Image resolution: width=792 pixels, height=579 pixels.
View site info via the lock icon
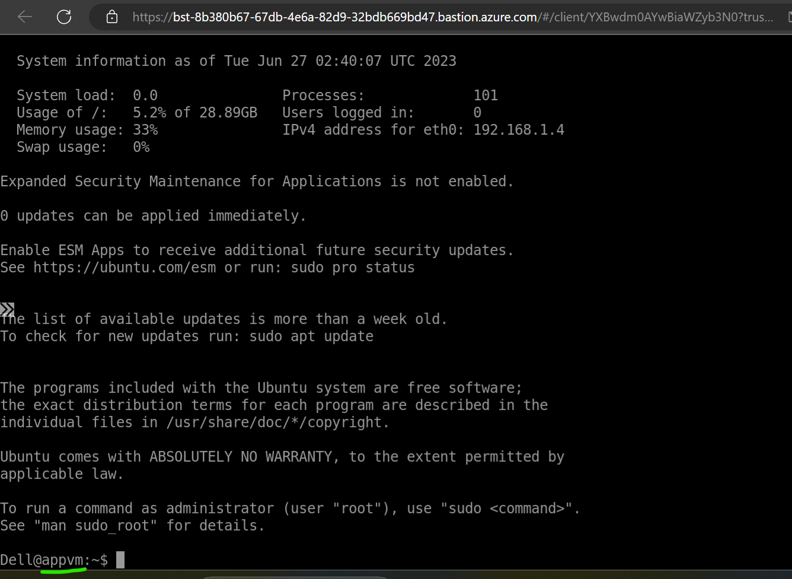point(111,17)
